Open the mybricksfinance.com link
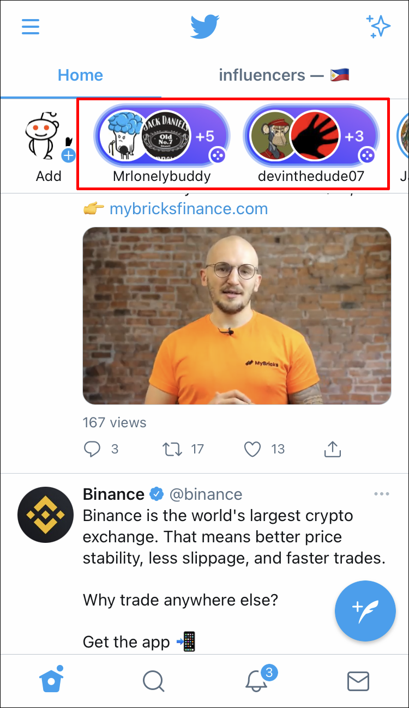 coord(189,209)
